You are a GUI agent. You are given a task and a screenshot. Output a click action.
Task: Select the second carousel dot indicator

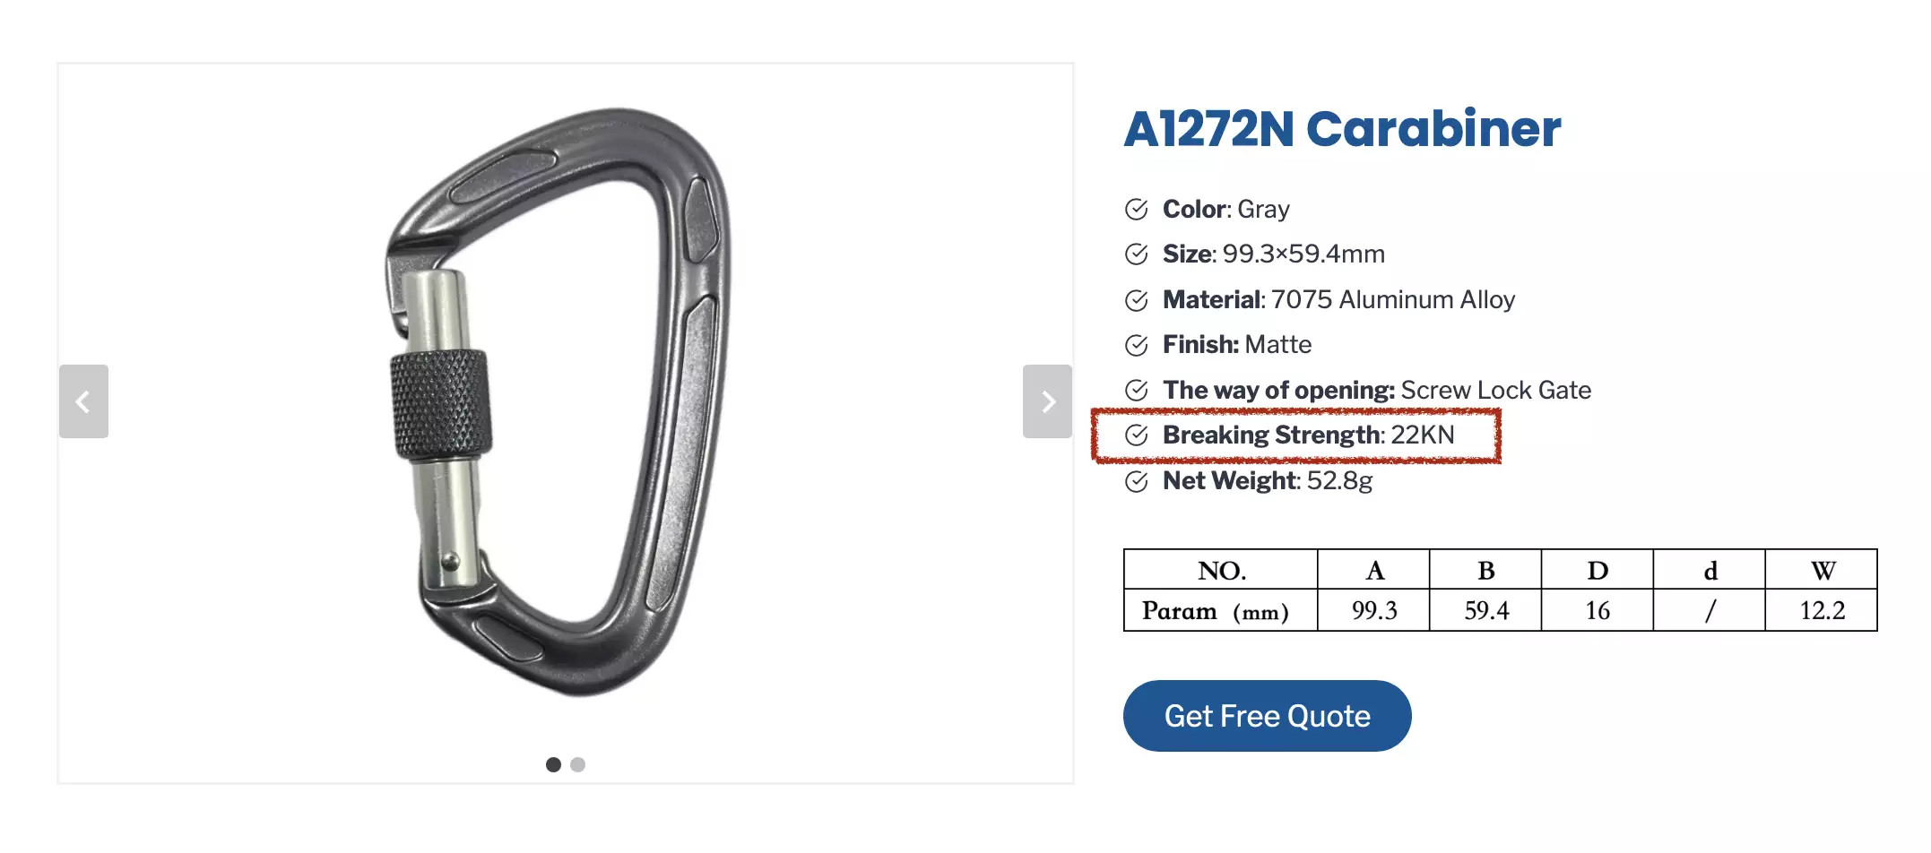click(x=578, y=765)
